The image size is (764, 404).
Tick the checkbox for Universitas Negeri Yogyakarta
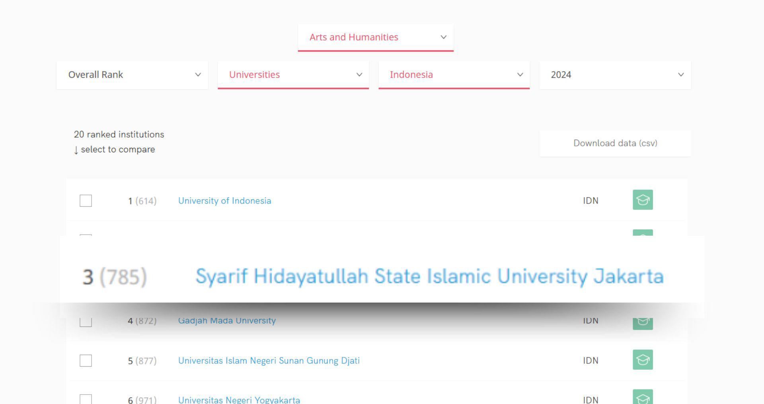coord(86,399)
